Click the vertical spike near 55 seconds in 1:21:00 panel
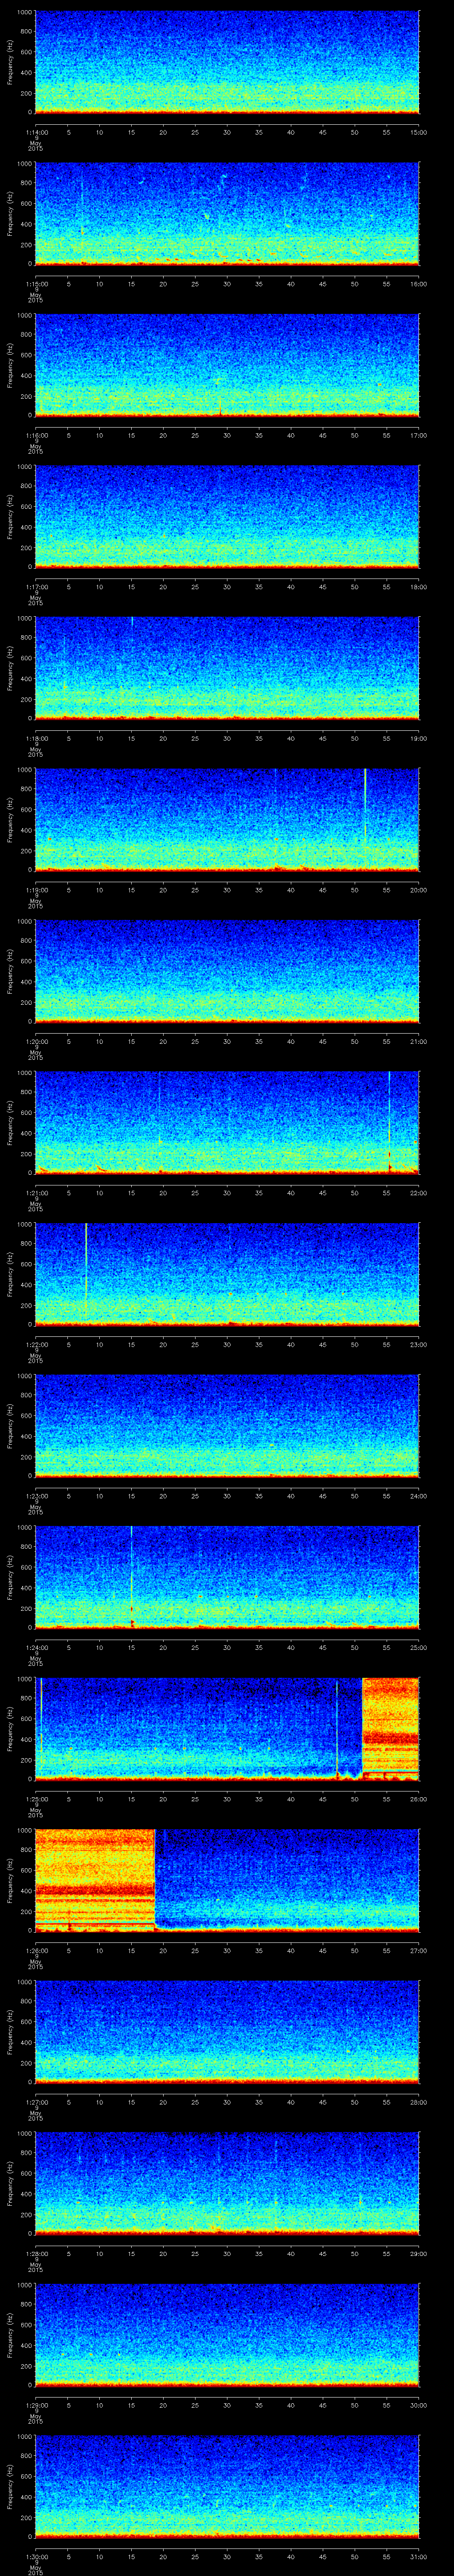Image resolution: width=454 pixels, height=2576 pixels. 389,1122
